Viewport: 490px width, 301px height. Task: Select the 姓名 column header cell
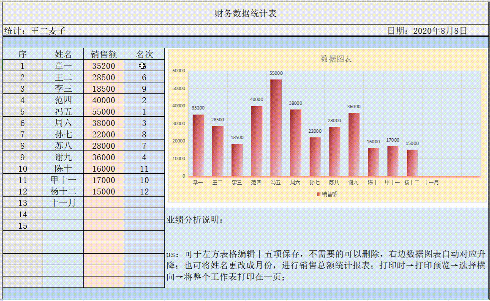(63, 54)
